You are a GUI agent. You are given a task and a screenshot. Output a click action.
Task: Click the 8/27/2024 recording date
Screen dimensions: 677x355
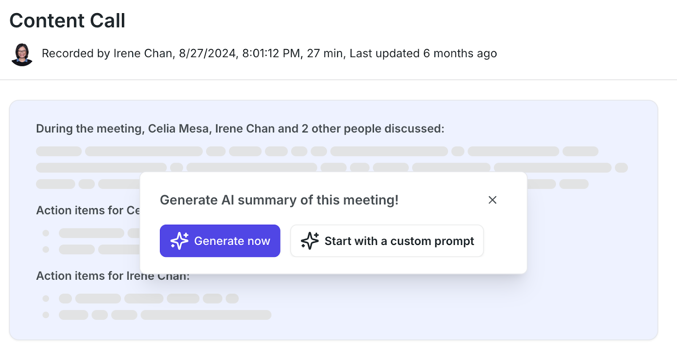coord(207,54)
